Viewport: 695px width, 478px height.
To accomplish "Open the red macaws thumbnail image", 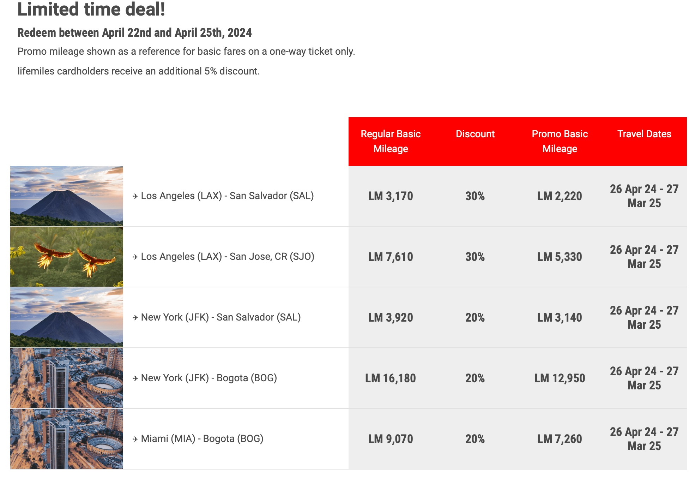I will pyautogui.click(x=67, y=257).
